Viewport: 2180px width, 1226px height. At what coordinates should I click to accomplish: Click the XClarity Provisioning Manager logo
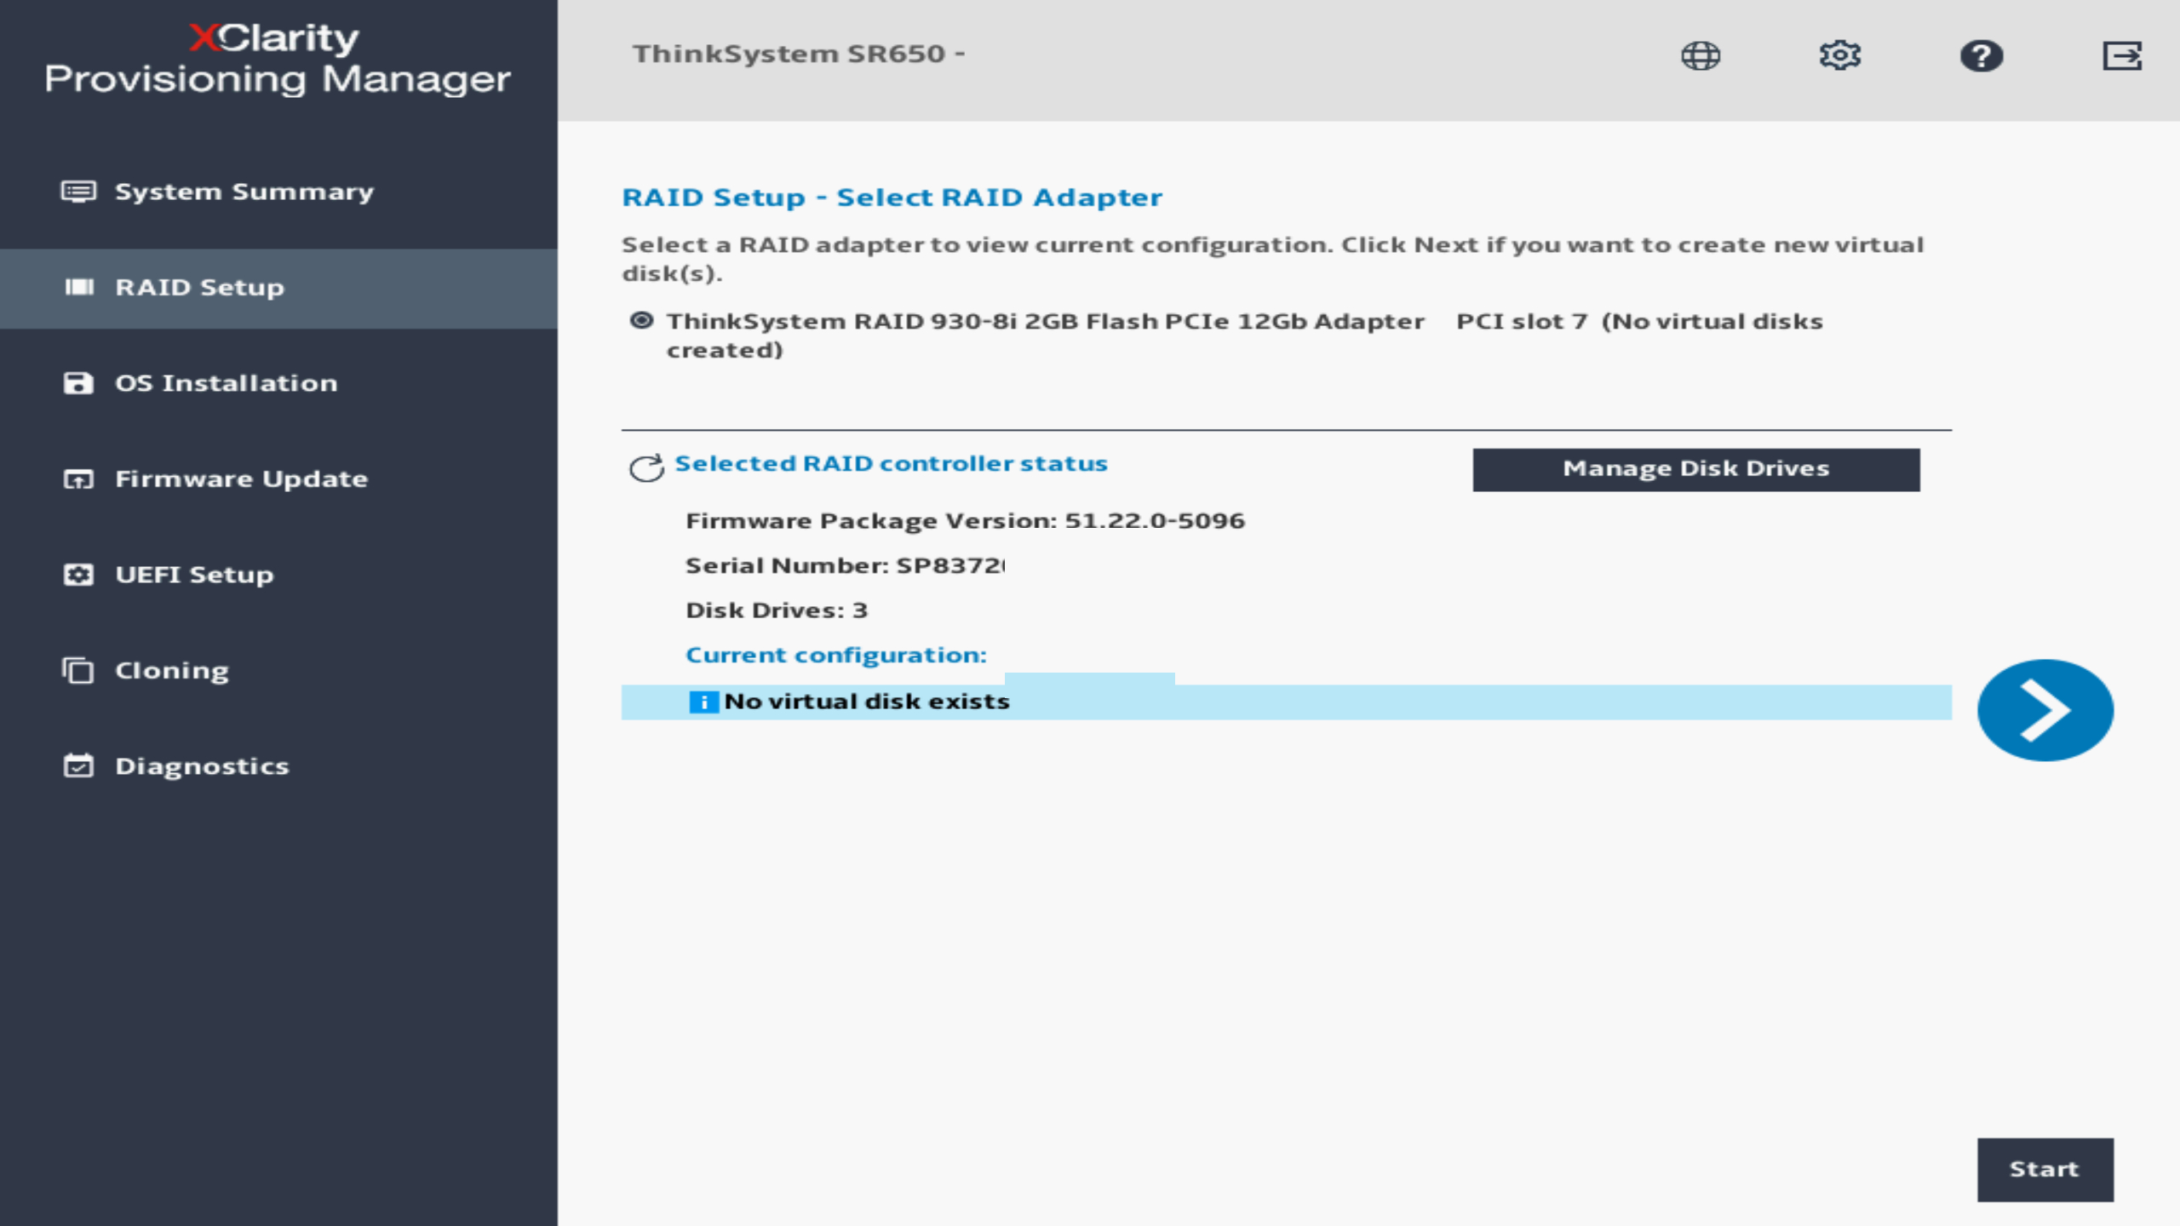pyautogui.click(x=278, y=59)
